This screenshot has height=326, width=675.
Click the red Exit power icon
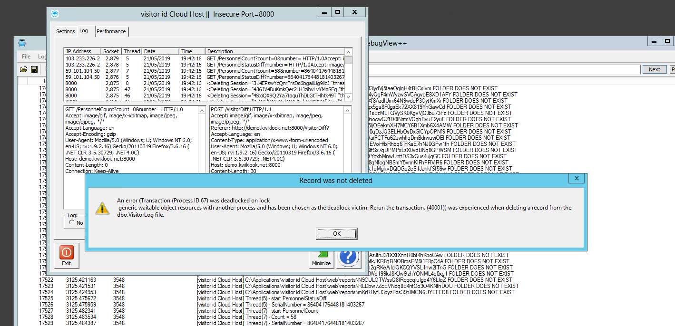(66, 252)
